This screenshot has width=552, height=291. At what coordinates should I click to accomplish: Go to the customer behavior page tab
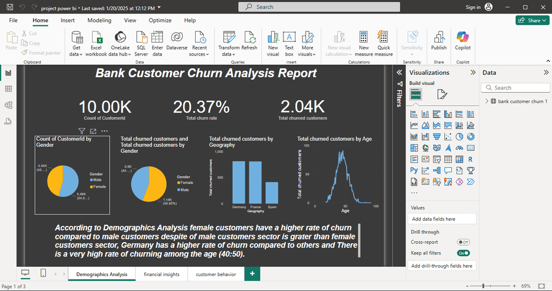216,274
